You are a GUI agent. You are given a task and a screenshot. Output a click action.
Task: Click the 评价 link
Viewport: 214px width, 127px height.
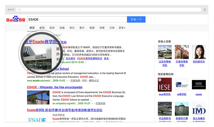pos(85,81)
